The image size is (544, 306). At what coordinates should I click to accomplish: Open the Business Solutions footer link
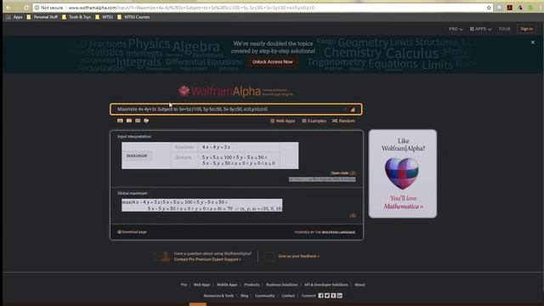[281, 285]
